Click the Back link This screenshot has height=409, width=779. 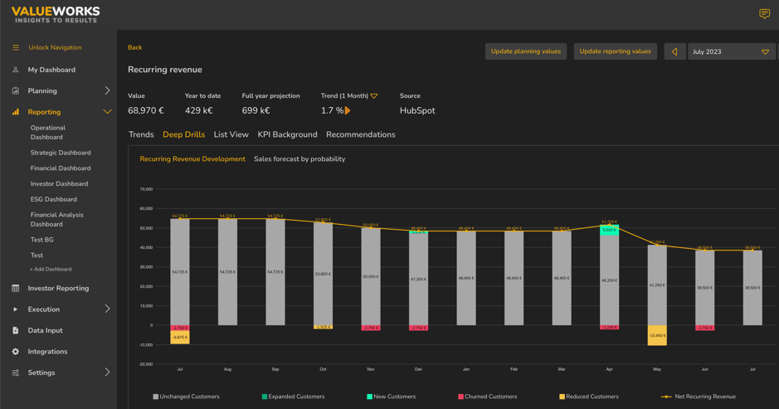[134, 47]
